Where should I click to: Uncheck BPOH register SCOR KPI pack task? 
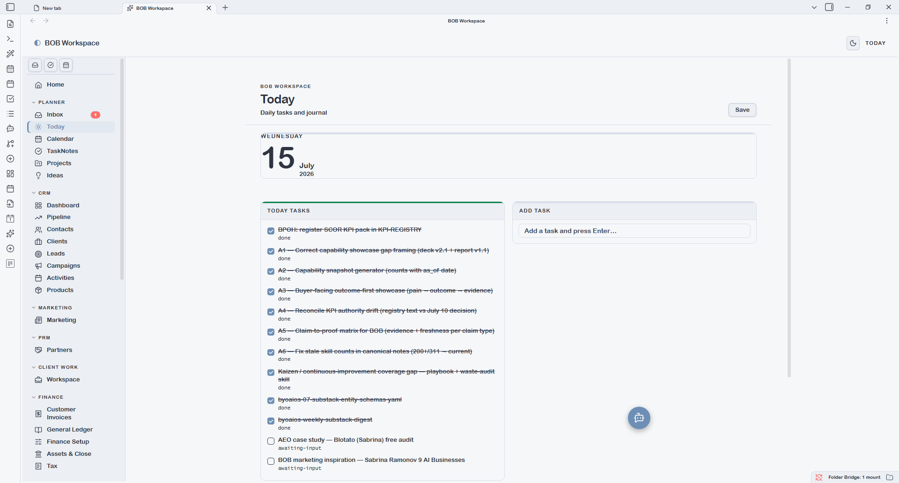271,231
